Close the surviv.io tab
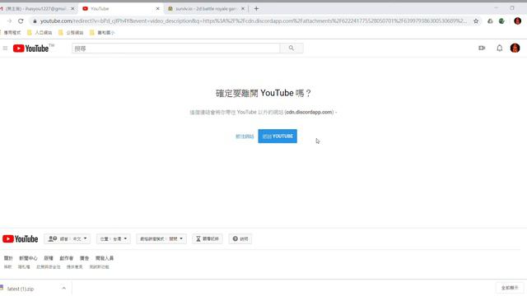The image size is (527, 296). [x=243, y=9]
